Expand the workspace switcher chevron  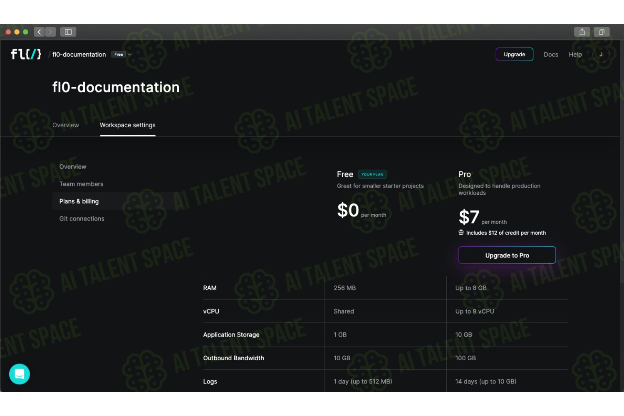click(129, 54)
